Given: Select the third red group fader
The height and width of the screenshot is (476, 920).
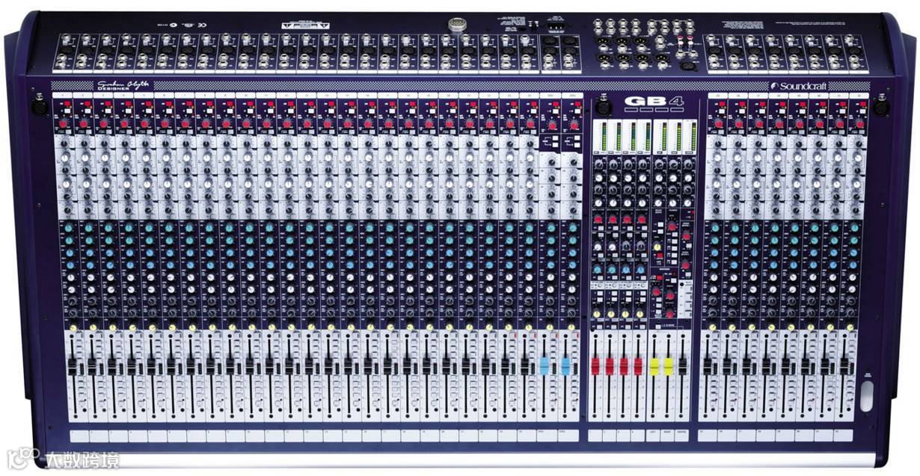Looking at the screenshot, I should [x=624, y=366].
